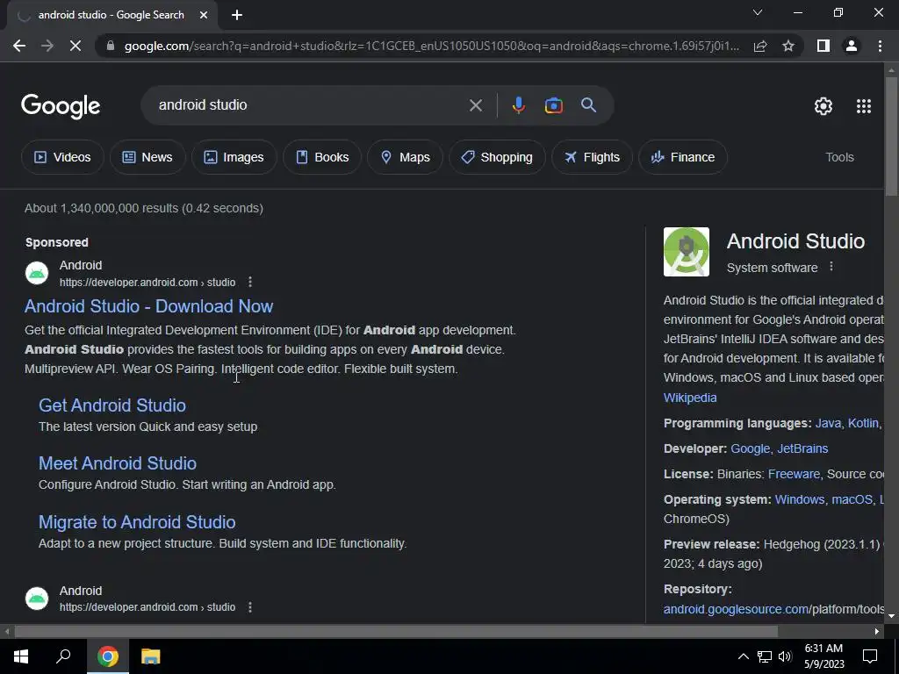899x674 pixels.
Task: Click the Windows operating system link
Action: coord(799,499)
